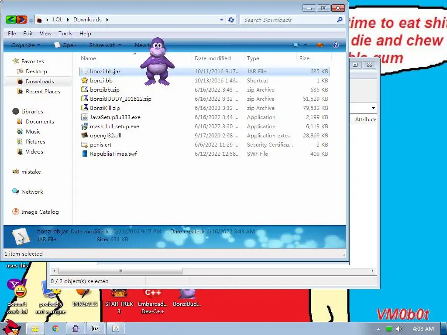
Task: Select Recent Places in the sidebar
Action: 43,92
